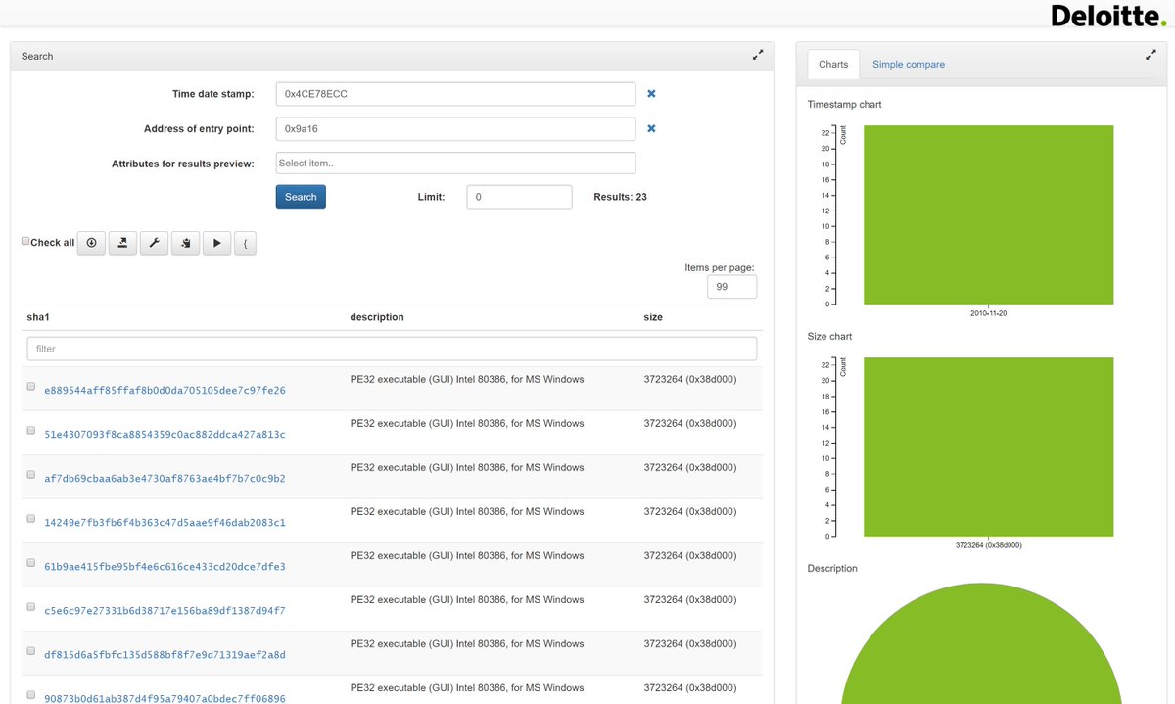Click the Limit input field
The width and height of the screenshot is (1175, 704).
pos(519,197)
